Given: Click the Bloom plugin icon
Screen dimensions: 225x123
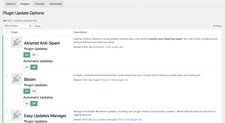Looking at the screenshot, I should coord(17,79).
